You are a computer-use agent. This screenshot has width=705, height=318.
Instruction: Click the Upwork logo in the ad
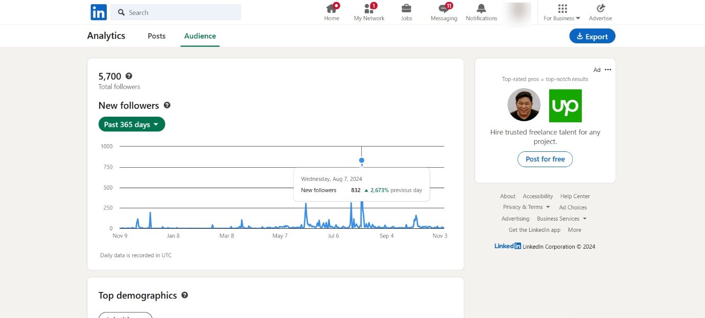[565, 105]
